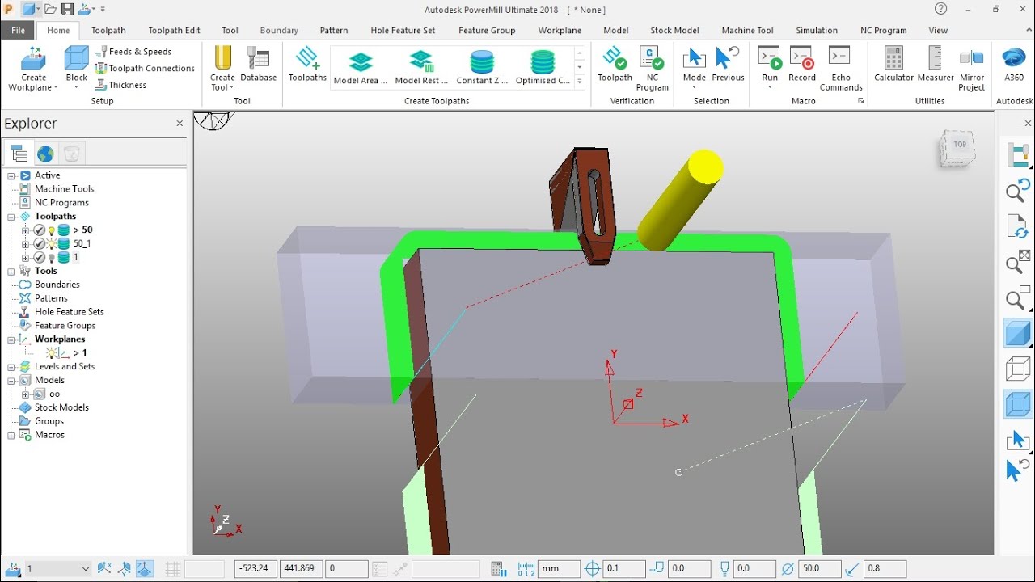The image size is (1035, 582).
Task: Switch to the Workplane tab
Action: point(560,30)
